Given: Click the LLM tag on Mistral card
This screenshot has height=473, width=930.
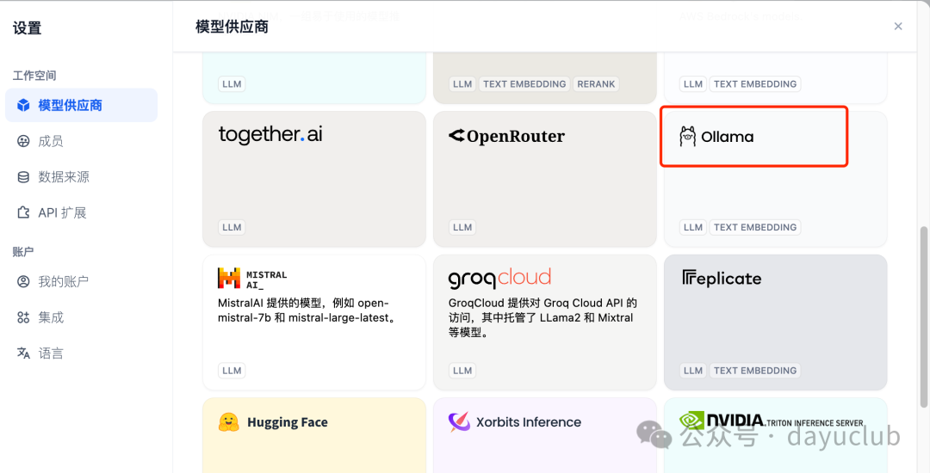Looking at the screenshot, I should [x=232, y=371].
